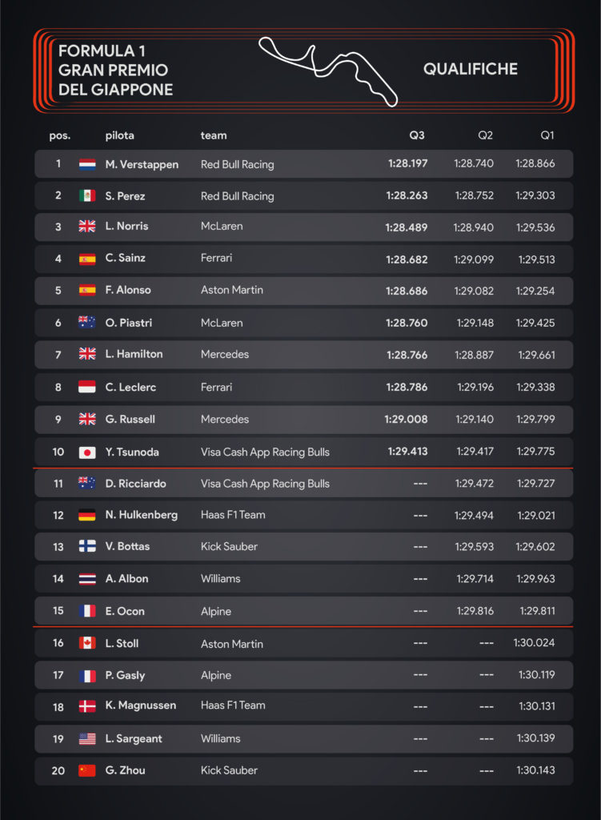Click the Japanese flag next to Y. Tsunoda

click(x=86, y=452)
